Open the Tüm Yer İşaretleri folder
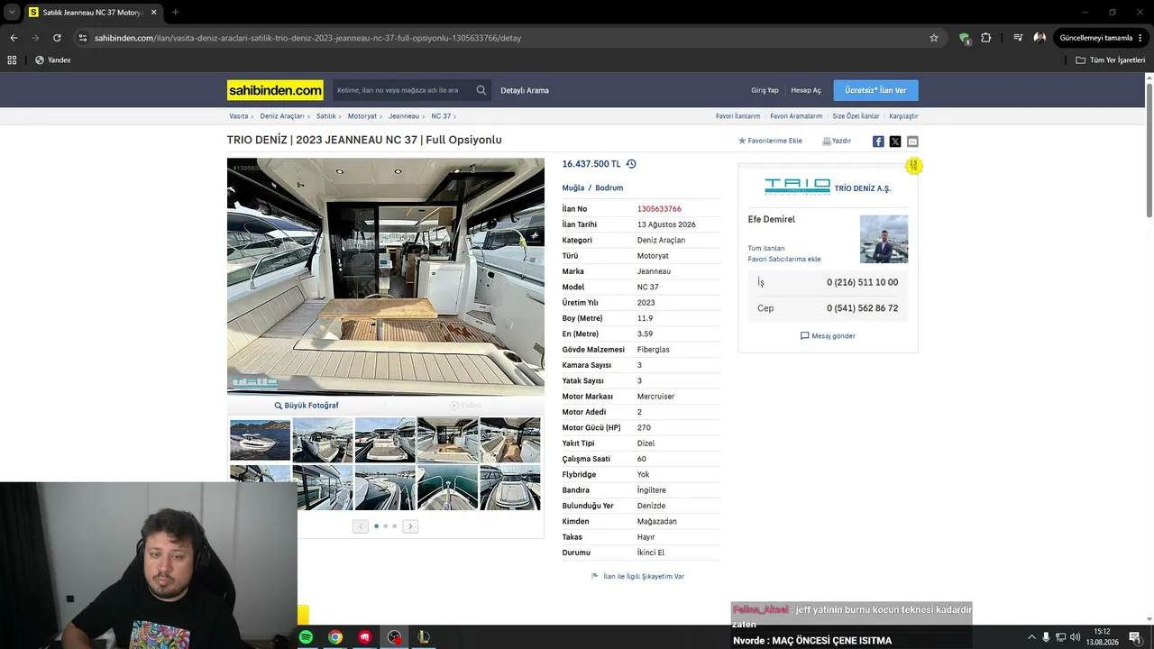The height and width of the screenshot is (649, 1154). pyautogui.click(x=1111, y=60)
